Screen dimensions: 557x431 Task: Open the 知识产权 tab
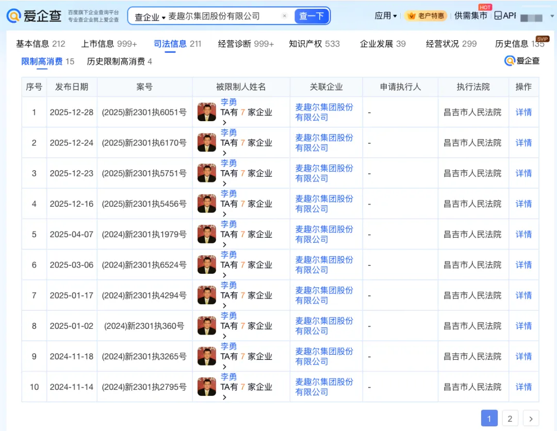point(315,44)
